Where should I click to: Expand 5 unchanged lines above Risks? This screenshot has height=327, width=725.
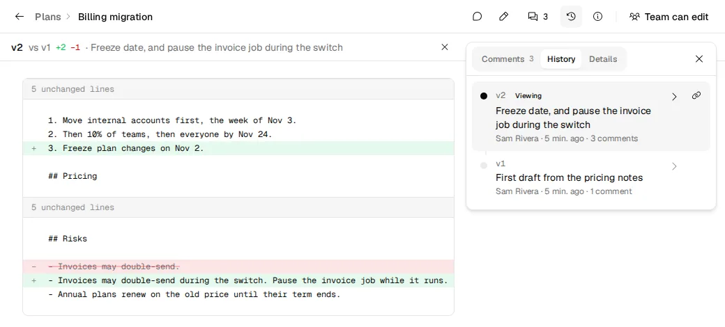[x=238, y=207]
